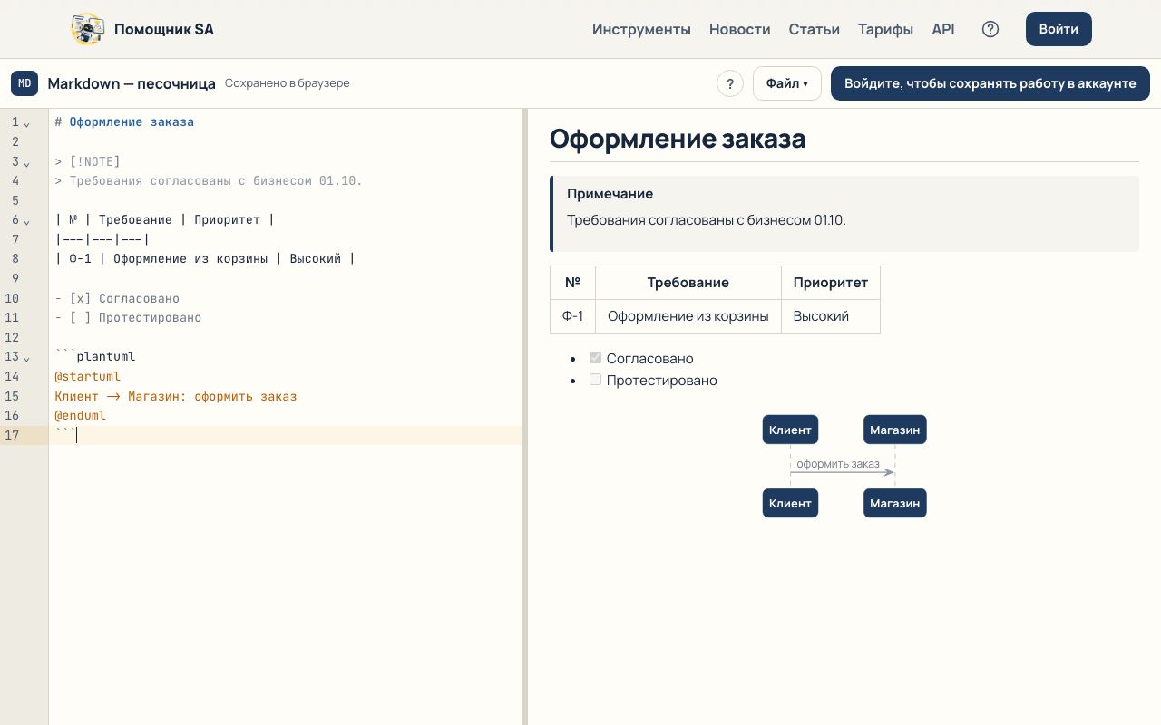Click the Помощник SA brand name
The height and width of the screenshot is (725, 1161).
pos(164,29)
